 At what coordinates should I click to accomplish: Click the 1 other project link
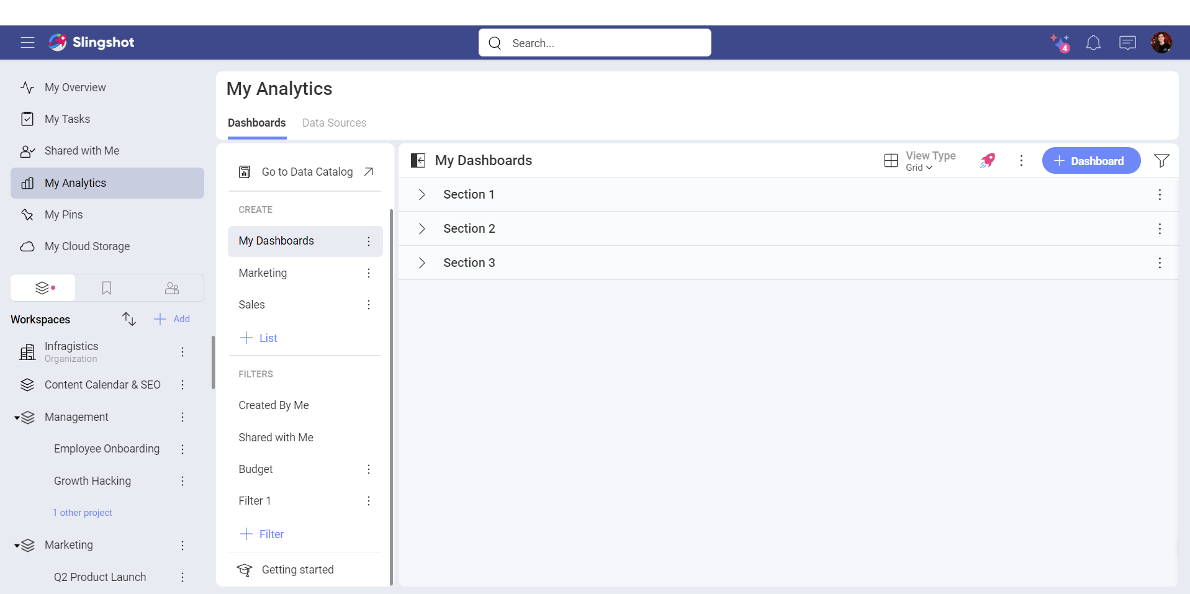point(83,513)
